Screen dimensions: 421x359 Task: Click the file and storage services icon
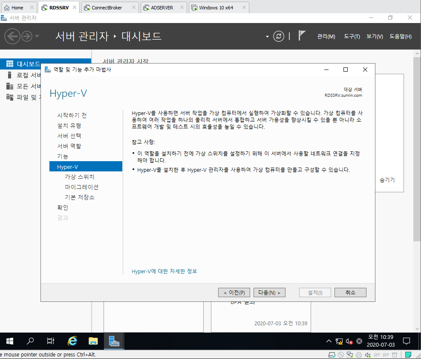pos(10,97)
